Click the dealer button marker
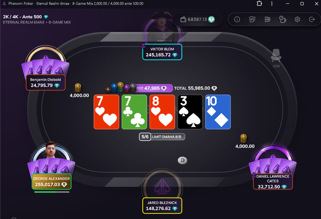 183,160
